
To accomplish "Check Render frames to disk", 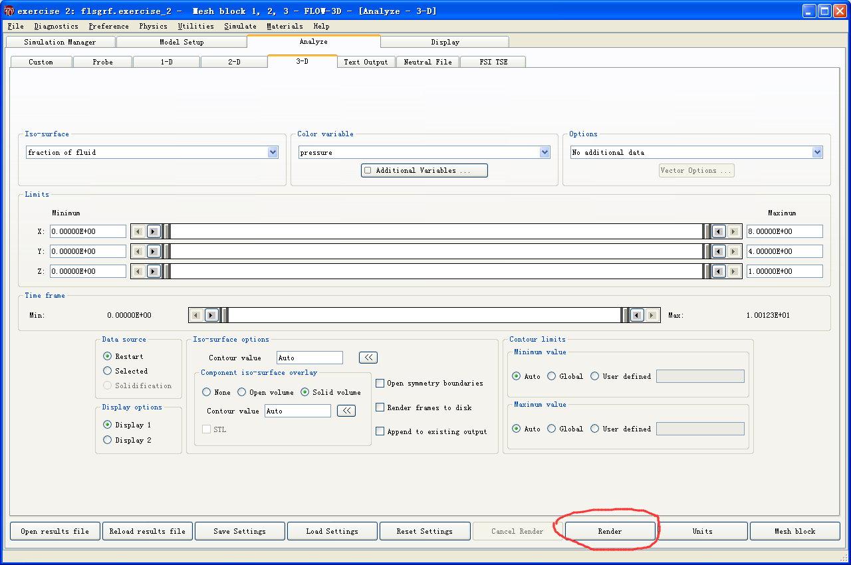I will (380, 407).
